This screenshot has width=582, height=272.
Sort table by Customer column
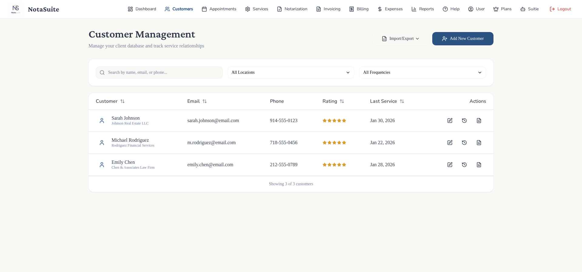point(122,101)
